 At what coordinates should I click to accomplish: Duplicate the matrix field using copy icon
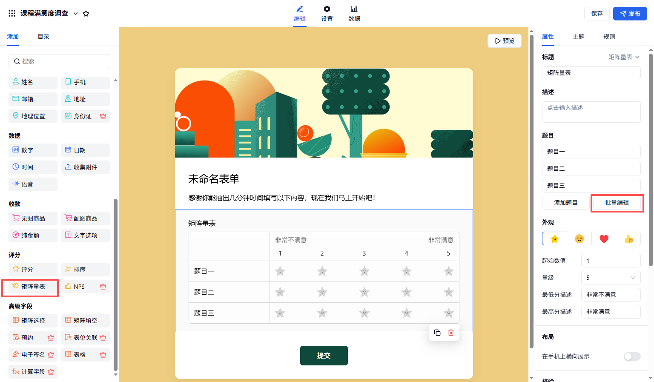(437, 333)
